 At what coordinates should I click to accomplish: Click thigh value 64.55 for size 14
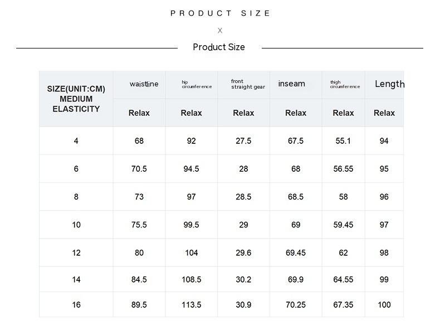point(343,279)
